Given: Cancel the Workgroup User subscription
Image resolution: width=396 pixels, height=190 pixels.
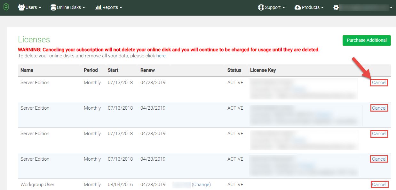Looking at the screenshot, I should pos(379,184).
